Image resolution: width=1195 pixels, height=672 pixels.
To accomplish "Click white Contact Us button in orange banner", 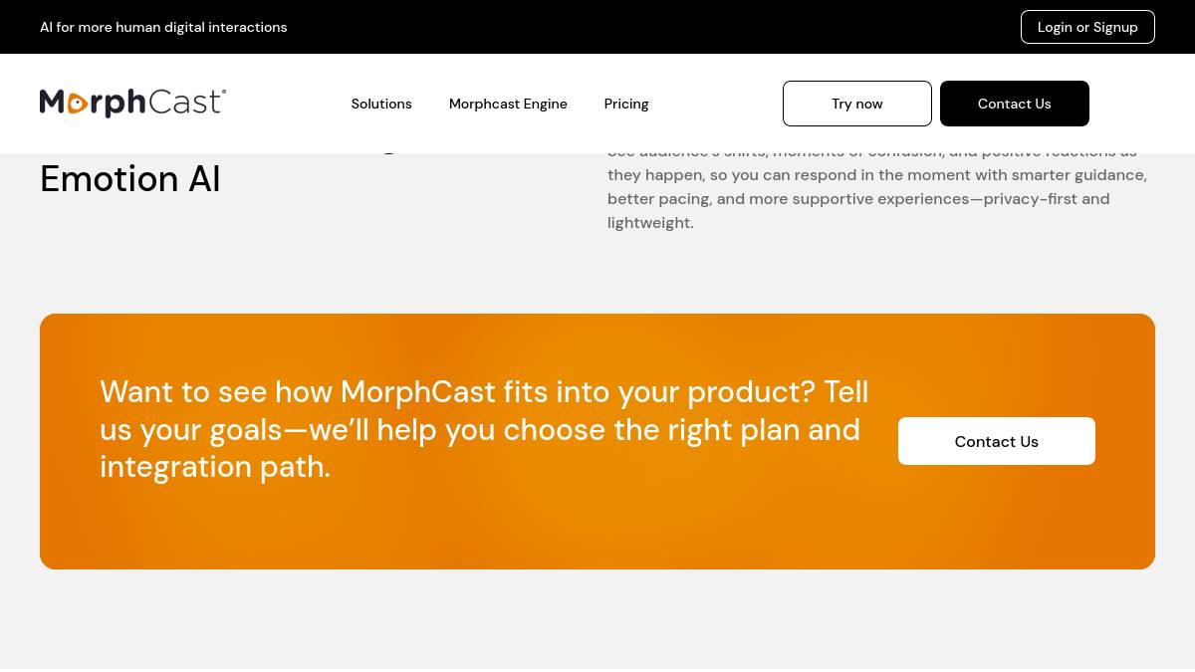I will pyautogui.click(x=997, y=441).
